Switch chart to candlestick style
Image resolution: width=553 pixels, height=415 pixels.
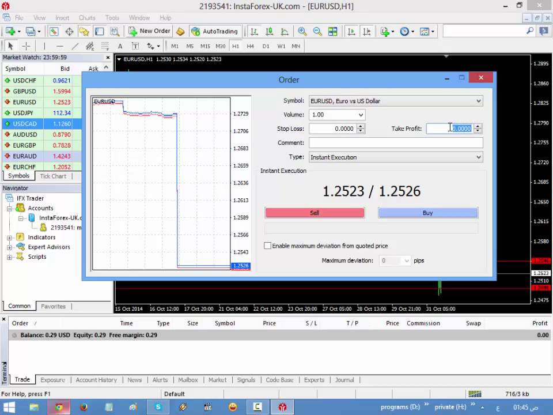pos(270,31)
